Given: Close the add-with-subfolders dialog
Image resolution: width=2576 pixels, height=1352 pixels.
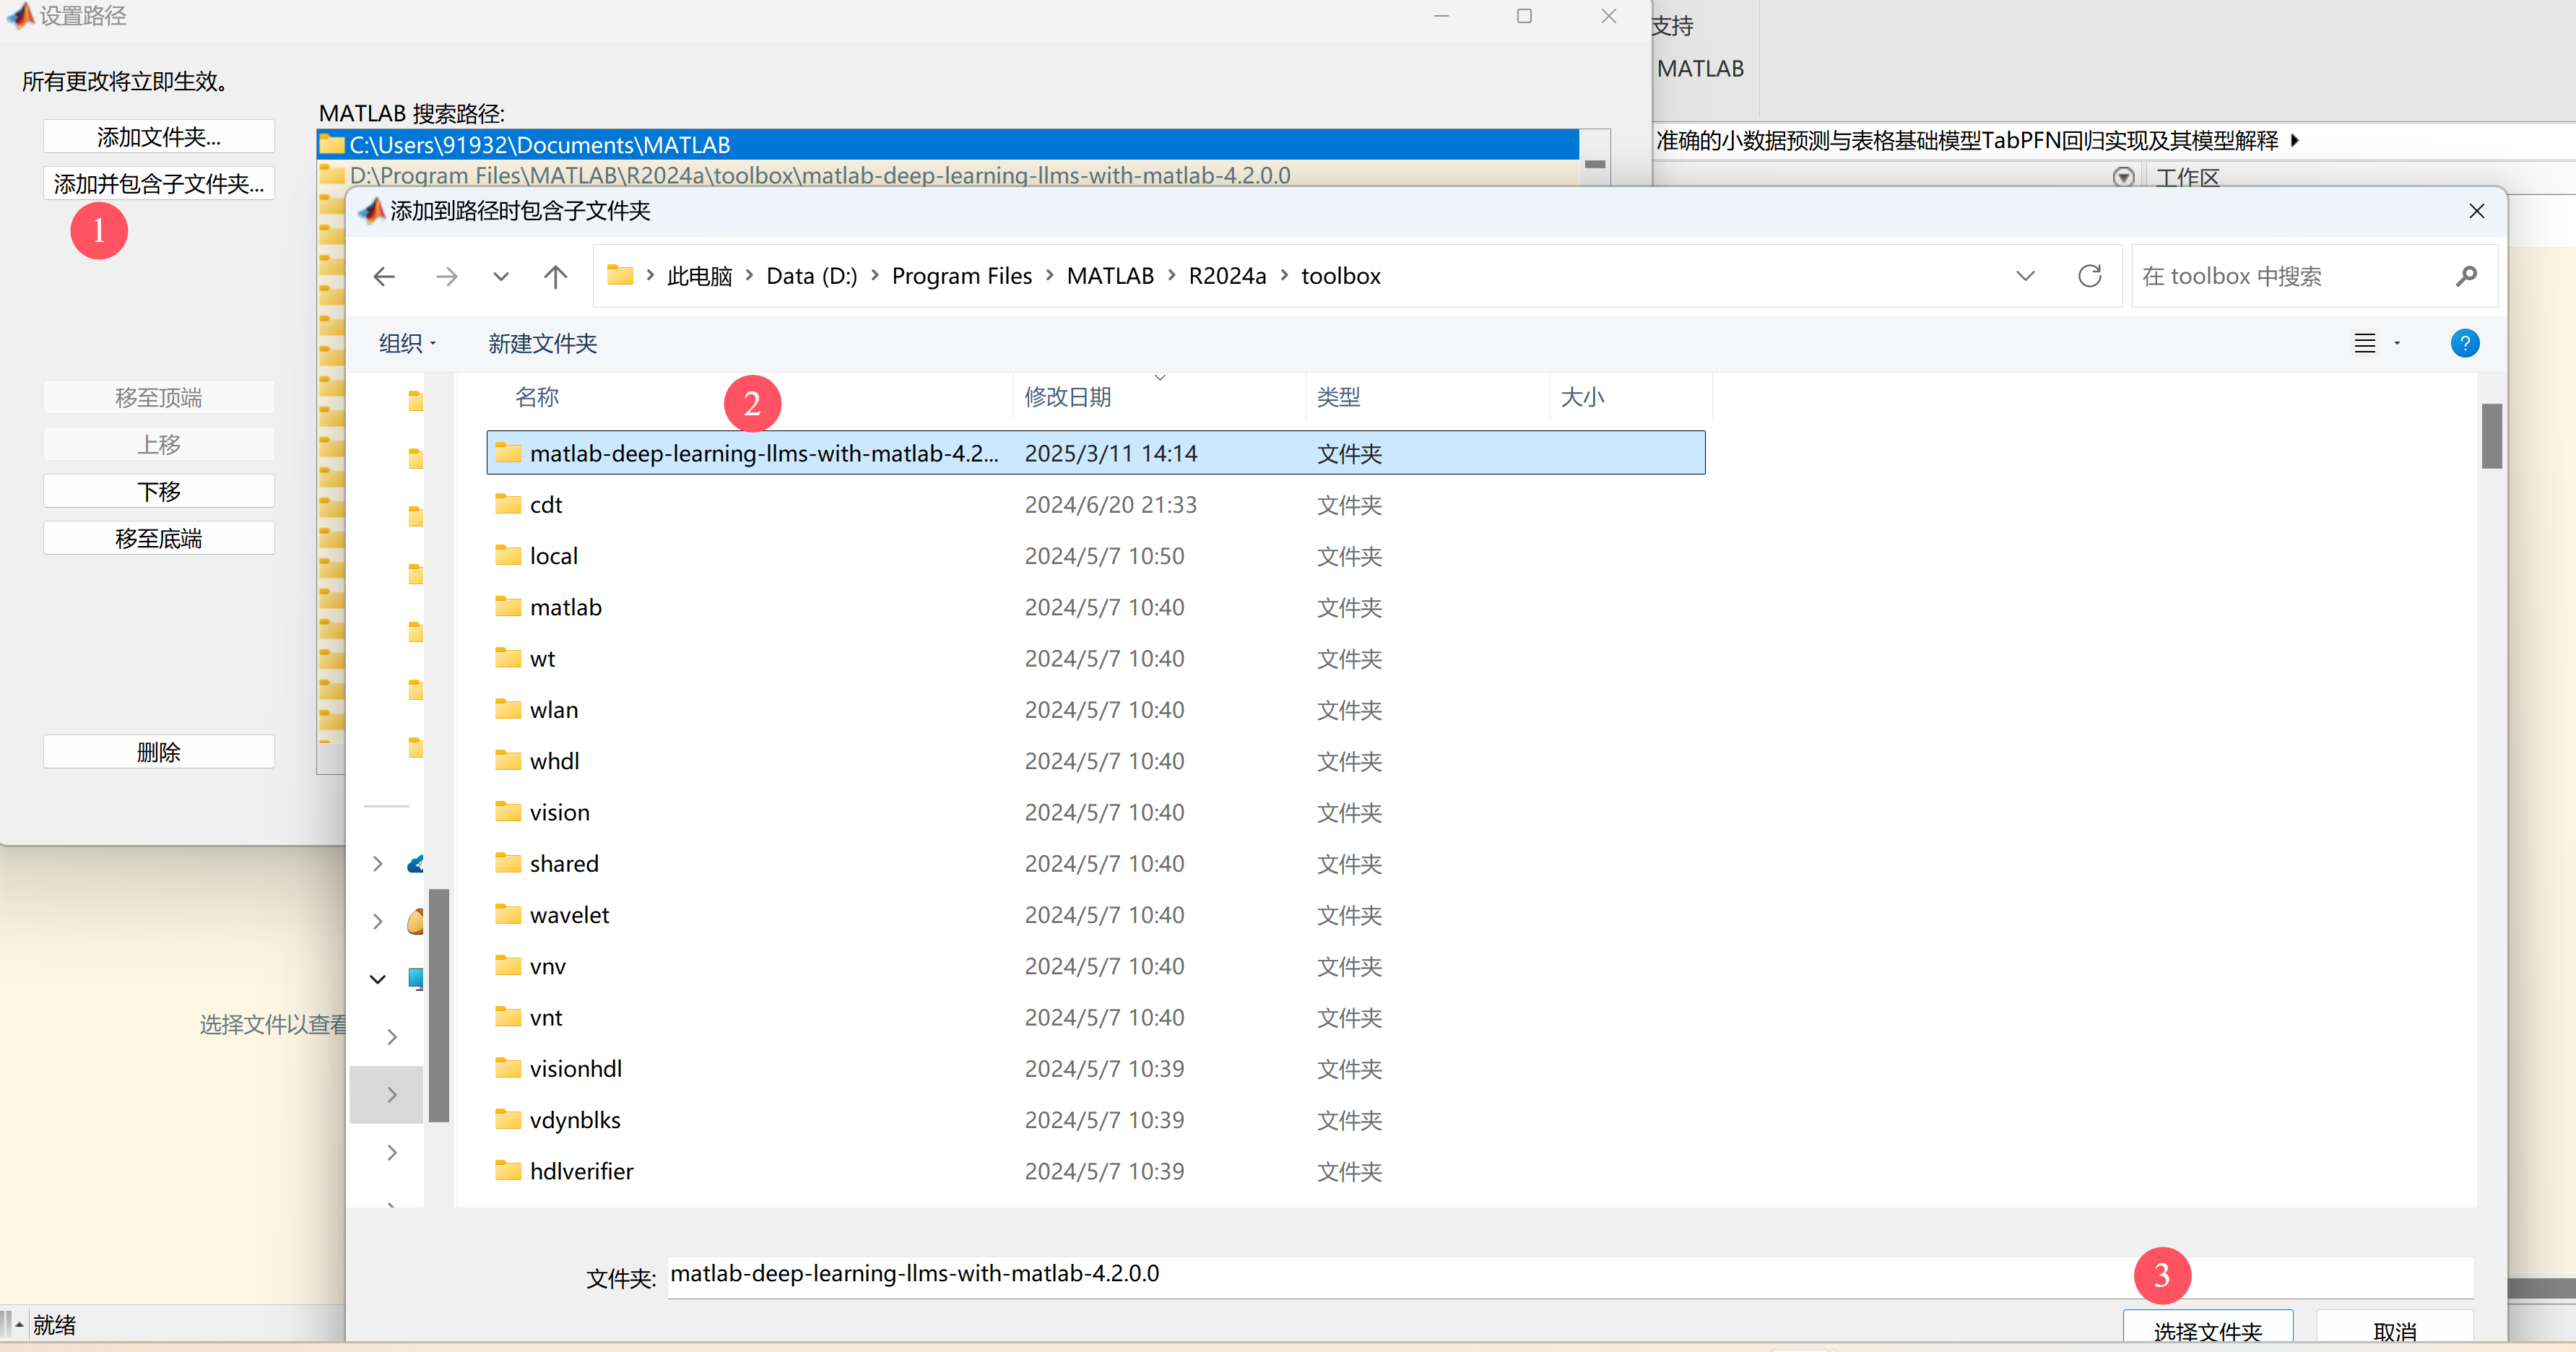Looking at the screenshot, I should click(2476, 211).
